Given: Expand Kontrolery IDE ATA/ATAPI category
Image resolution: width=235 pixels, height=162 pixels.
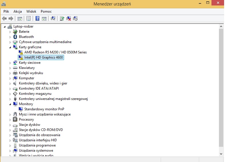Looking at the screenshot, I should (x=10, y=89).
